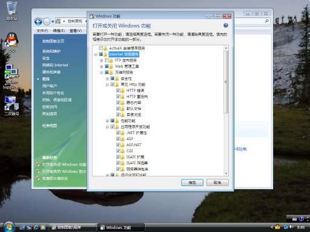Click the feature list vertical scrollbar thumb
The width and height of the screenshot is (310, 232).
226,82
